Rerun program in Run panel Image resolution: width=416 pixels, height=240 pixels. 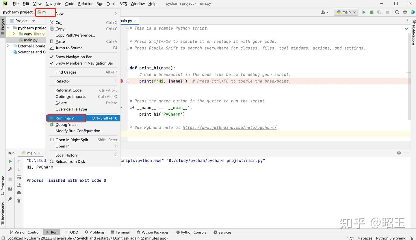click(x=10, y=161)
